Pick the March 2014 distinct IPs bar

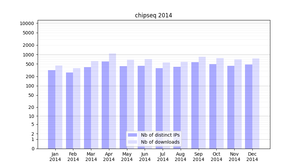pos(87,108)
